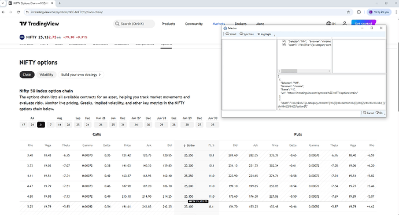Viewport: 399px width, 215px height.
Task: Click Ok in the Selector window
Action: [379, 113]
